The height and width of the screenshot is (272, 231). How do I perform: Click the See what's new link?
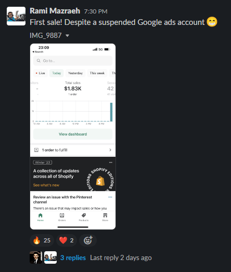[46, 185]
